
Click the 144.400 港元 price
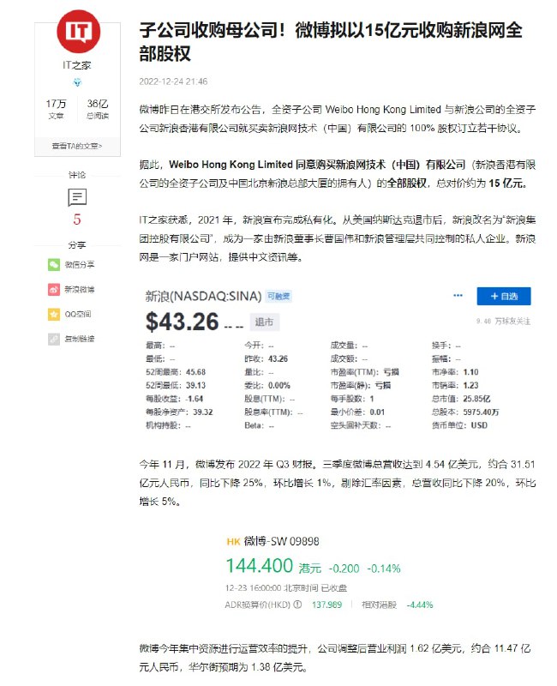pyautogui.click(x=273, y=566)
